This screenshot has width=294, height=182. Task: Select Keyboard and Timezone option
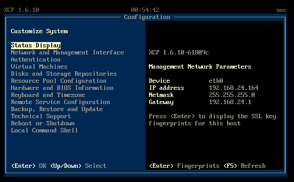[48, 95]
